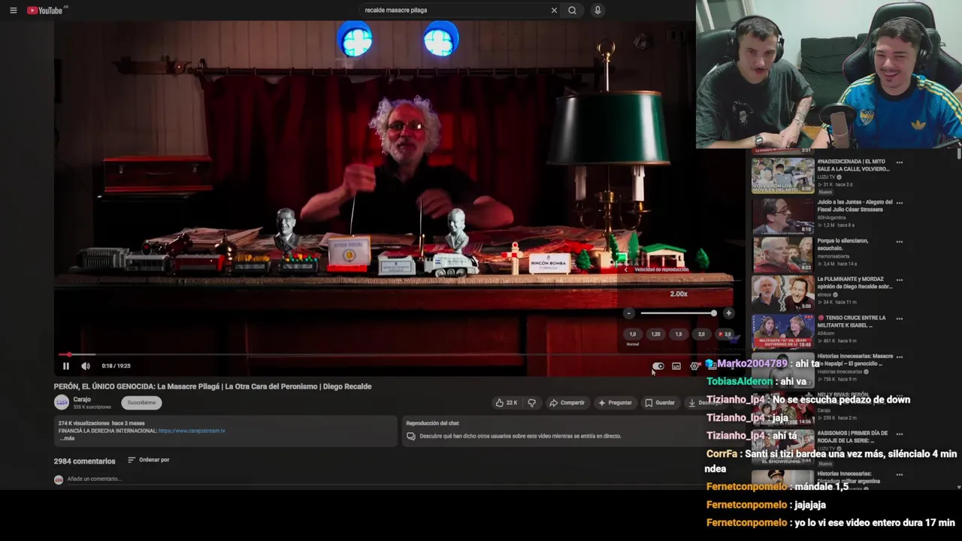
Task: Click the search magnifier button
Action: coord(573,11)
